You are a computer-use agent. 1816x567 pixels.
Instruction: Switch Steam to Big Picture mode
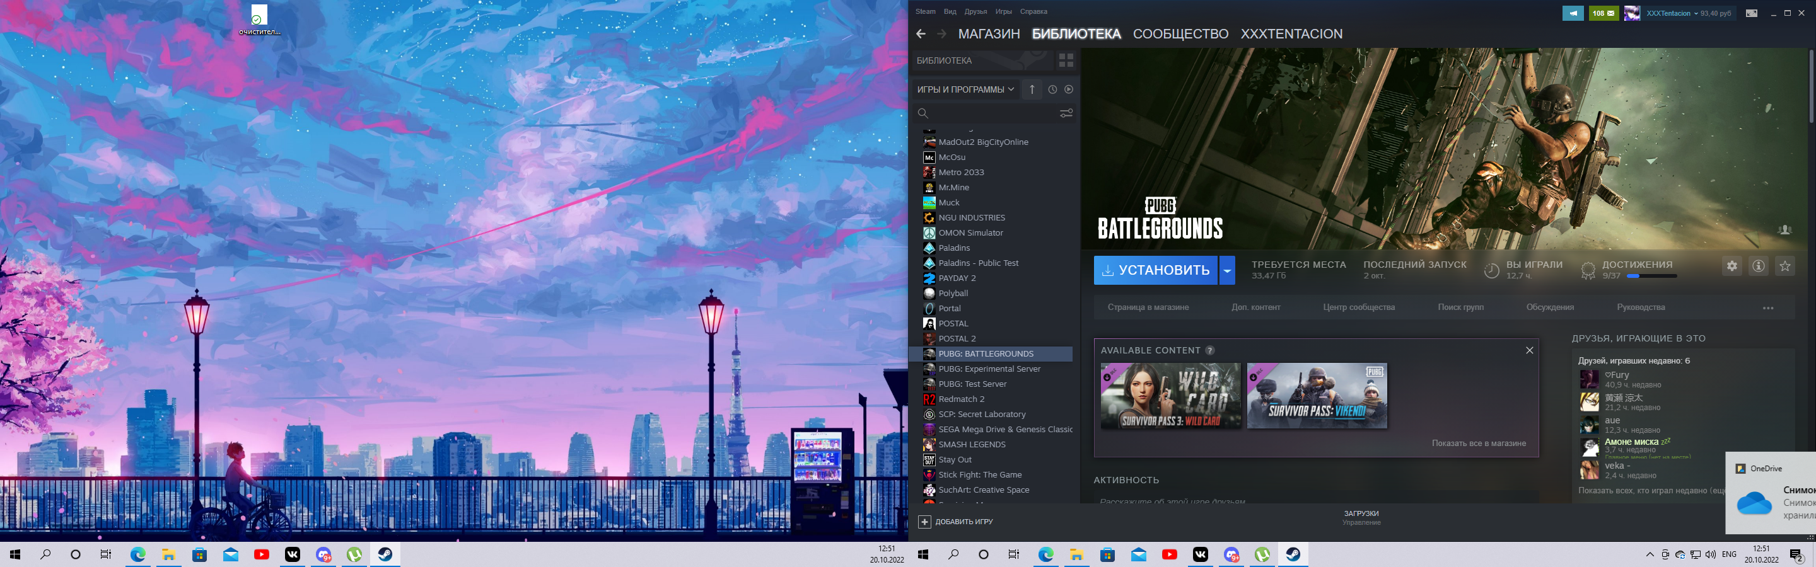(x=1751, y=13)
